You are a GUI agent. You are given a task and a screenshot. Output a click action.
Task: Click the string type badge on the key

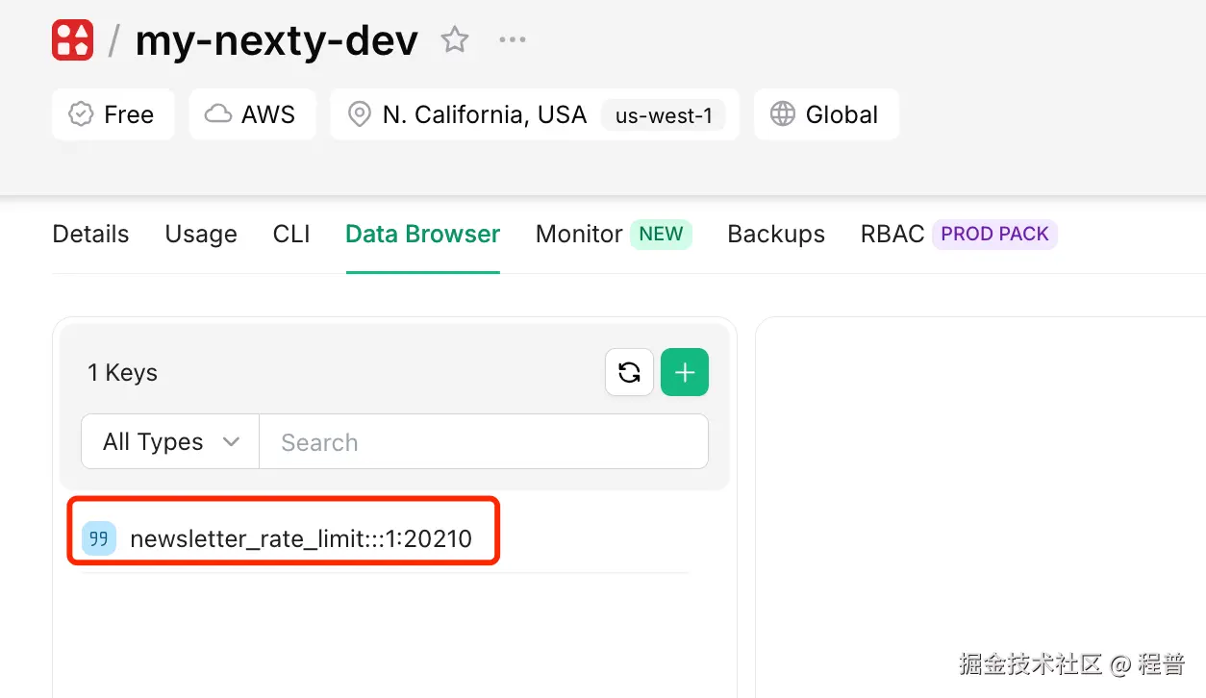tap(98, 538)
